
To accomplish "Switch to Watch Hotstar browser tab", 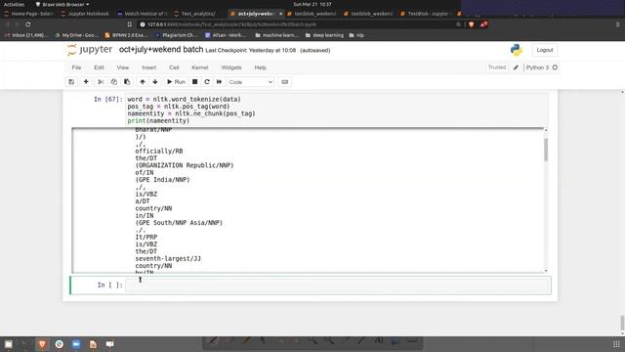I will tap(143, 14).
